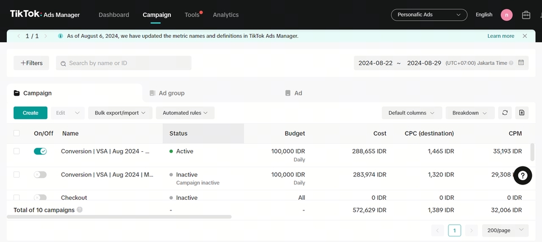Select checkbox for the Active Conversion campaign

[x=16, y=151]
